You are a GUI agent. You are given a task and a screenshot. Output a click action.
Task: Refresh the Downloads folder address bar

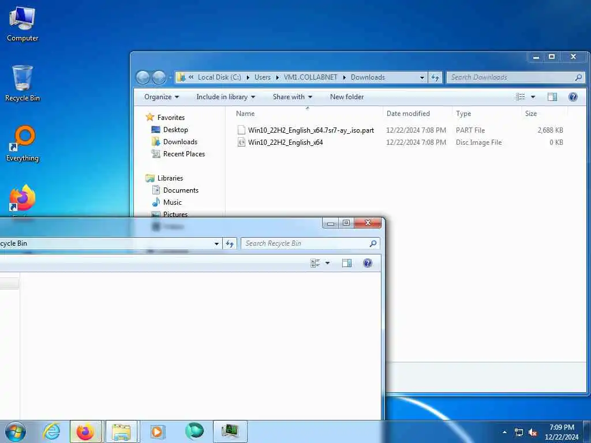click(x=435, y=77)
